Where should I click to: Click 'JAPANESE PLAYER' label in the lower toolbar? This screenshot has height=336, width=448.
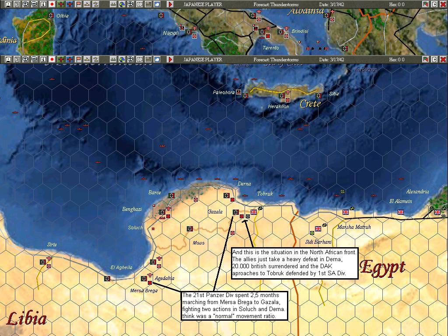203,59
